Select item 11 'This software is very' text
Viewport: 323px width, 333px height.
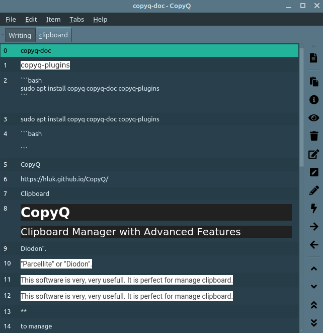pos(149,280)
